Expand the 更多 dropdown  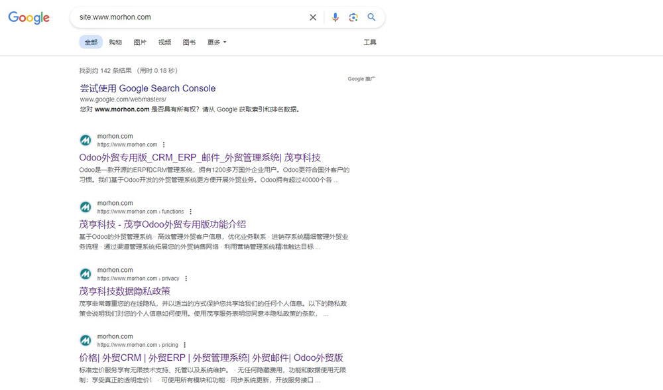(x=217, y=42)
